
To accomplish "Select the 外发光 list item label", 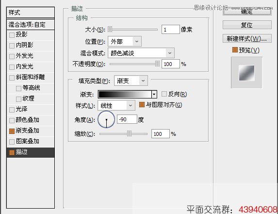I will pyautogui.click(x=24, y=56).
